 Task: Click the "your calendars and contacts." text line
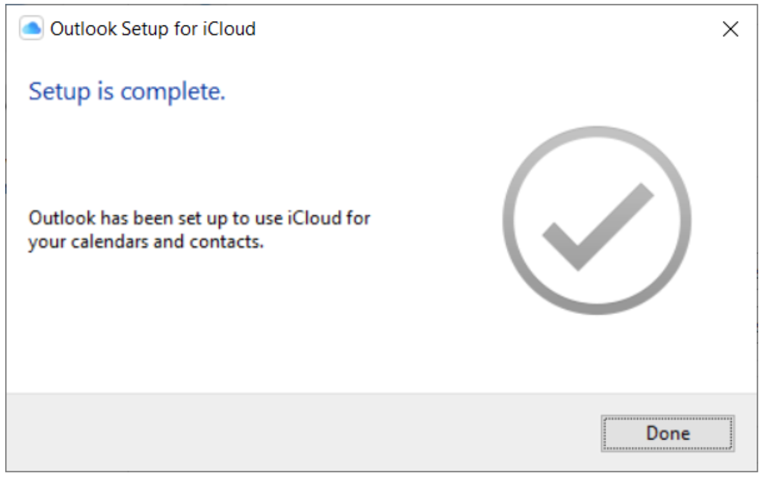pos(146,243)
